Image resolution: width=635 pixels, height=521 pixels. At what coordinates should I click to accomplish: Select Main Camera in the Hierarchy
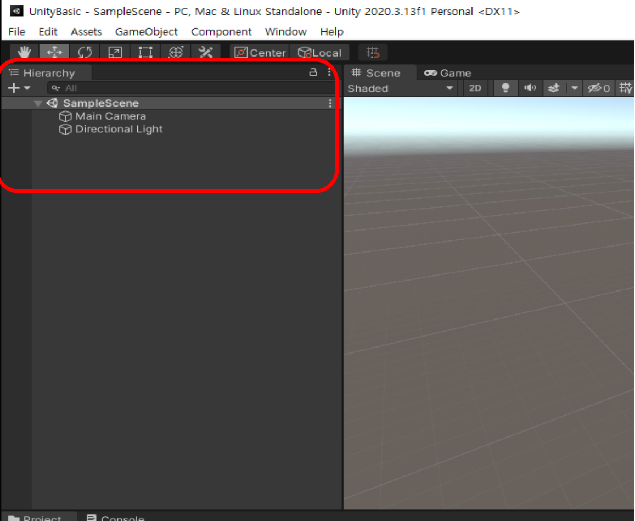[x=110, y=116]
